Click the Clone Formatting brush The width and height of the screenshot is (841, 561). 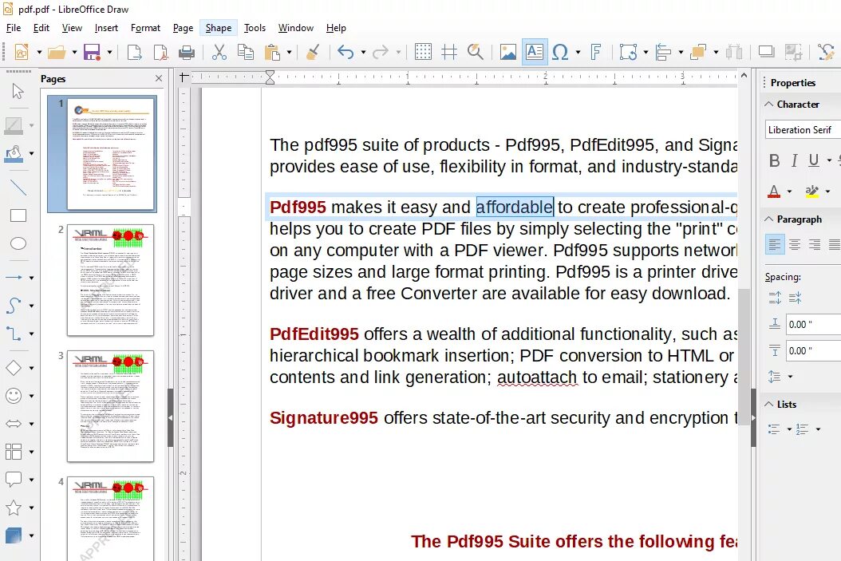pyautogui.click(x=313, y=52)
